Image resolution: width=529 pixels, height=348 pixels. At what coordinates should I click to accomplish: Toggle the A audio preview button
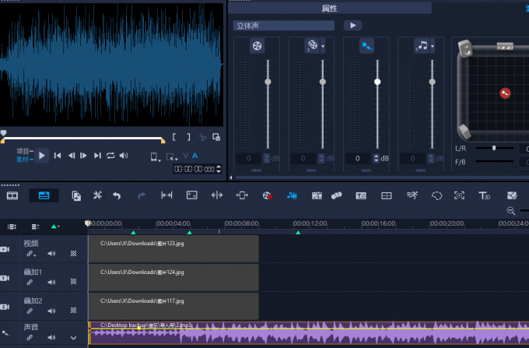pos(194,156)
